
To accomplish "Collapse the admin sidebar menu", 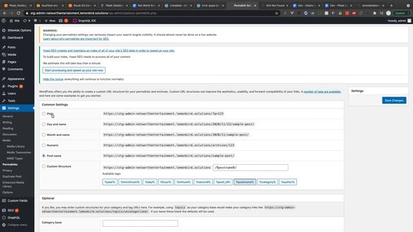I will [17, 225].
